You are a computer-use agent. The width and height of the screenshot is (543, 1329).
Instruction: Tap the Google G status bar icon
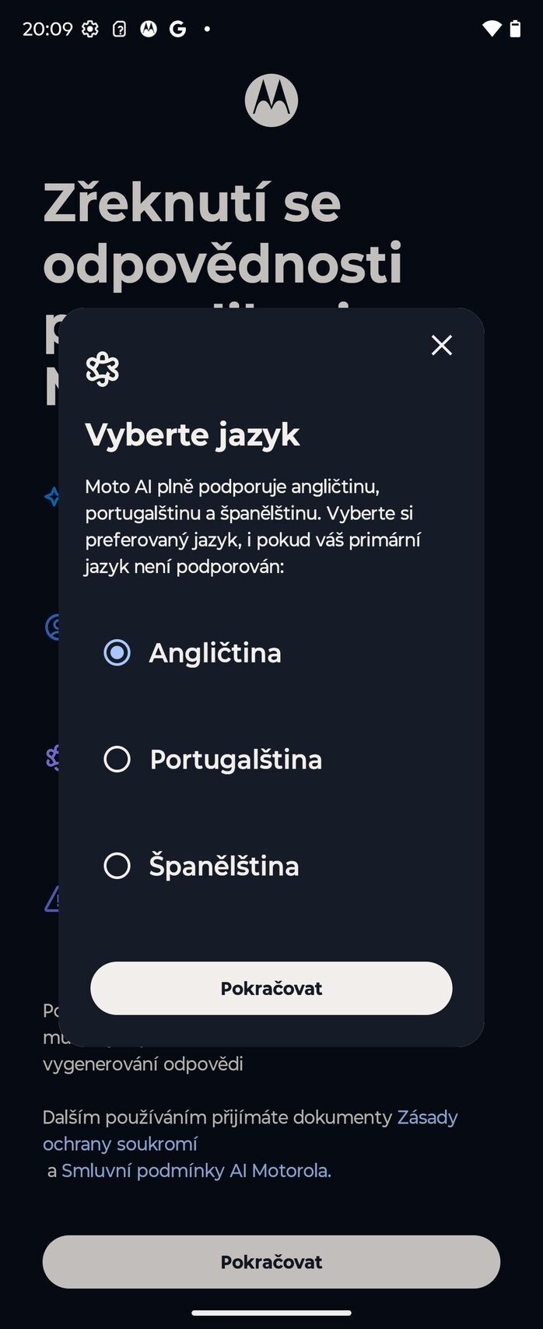[x=178, y=30]
